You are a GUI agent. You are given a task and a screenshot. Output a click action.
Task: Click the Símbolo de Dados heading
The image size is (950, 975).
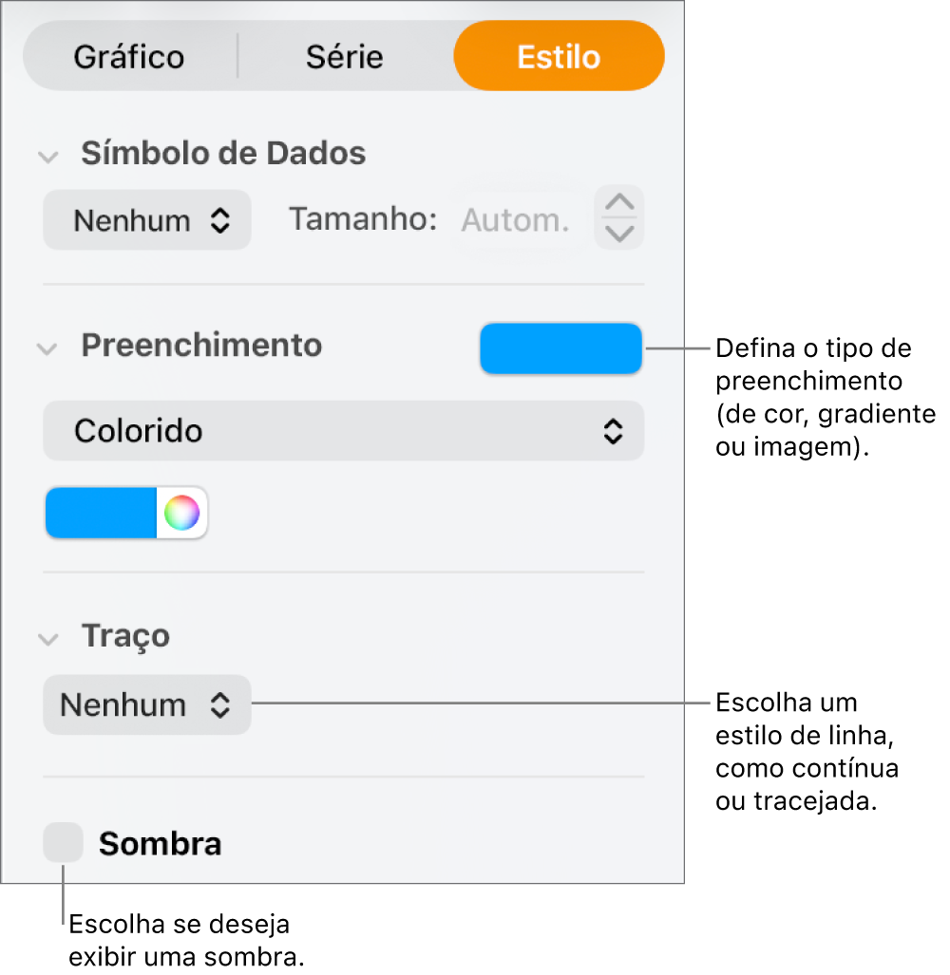[x=222, y=153]
